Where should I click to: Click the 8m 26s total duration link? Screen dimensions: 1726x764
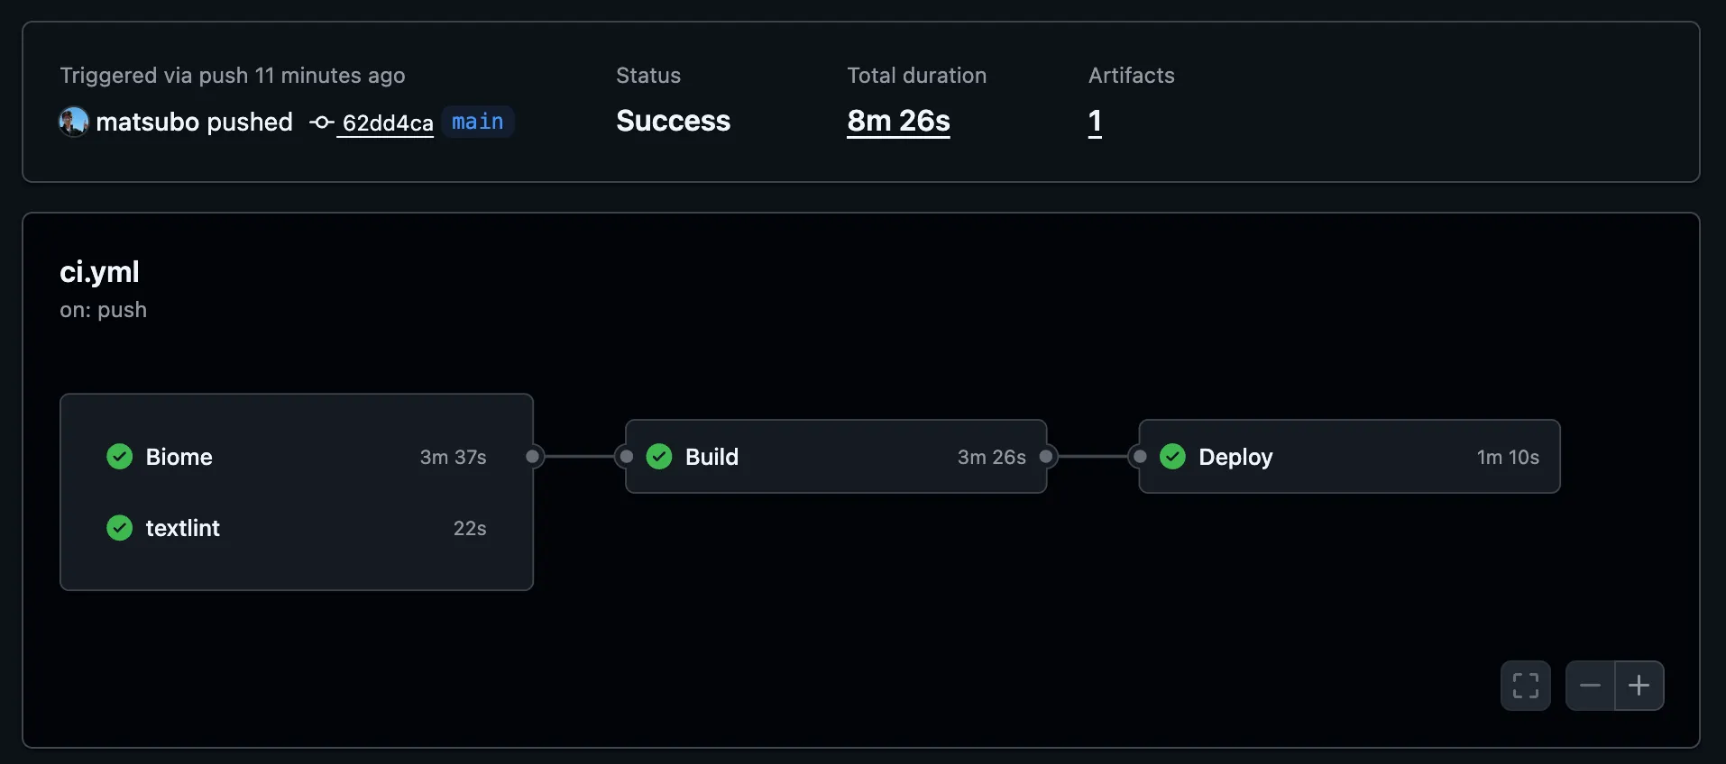point(897,121)
